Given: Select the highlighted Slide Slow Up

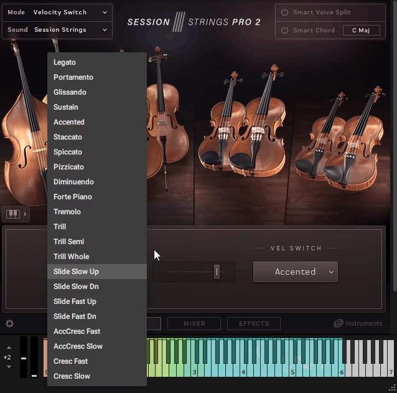Looking at the screenshot, I should [x=97, y=272].
